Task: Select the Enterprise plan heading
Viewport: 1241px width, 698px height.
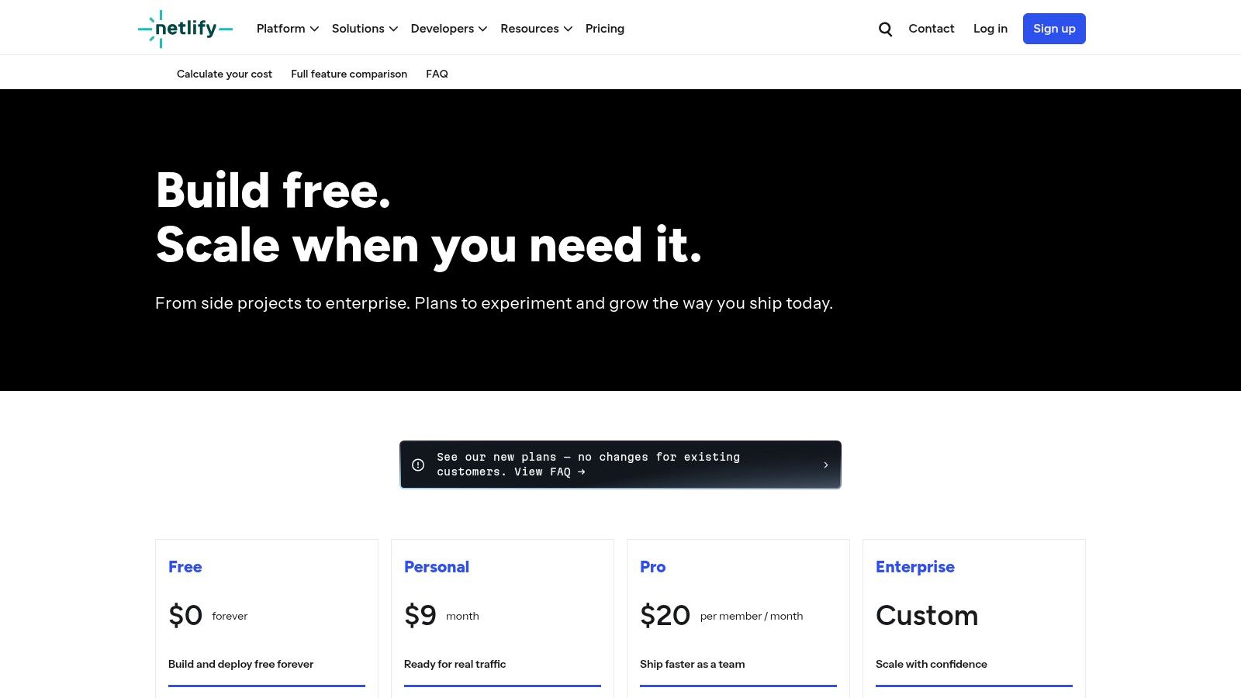Action: tap(914, 567)
